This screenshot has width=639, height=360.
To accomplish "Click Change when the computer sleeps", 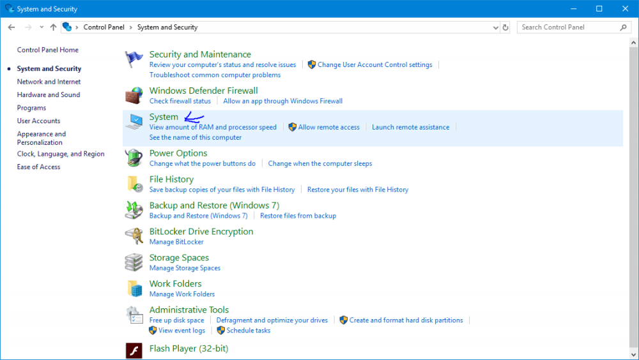I will point(320,163).
